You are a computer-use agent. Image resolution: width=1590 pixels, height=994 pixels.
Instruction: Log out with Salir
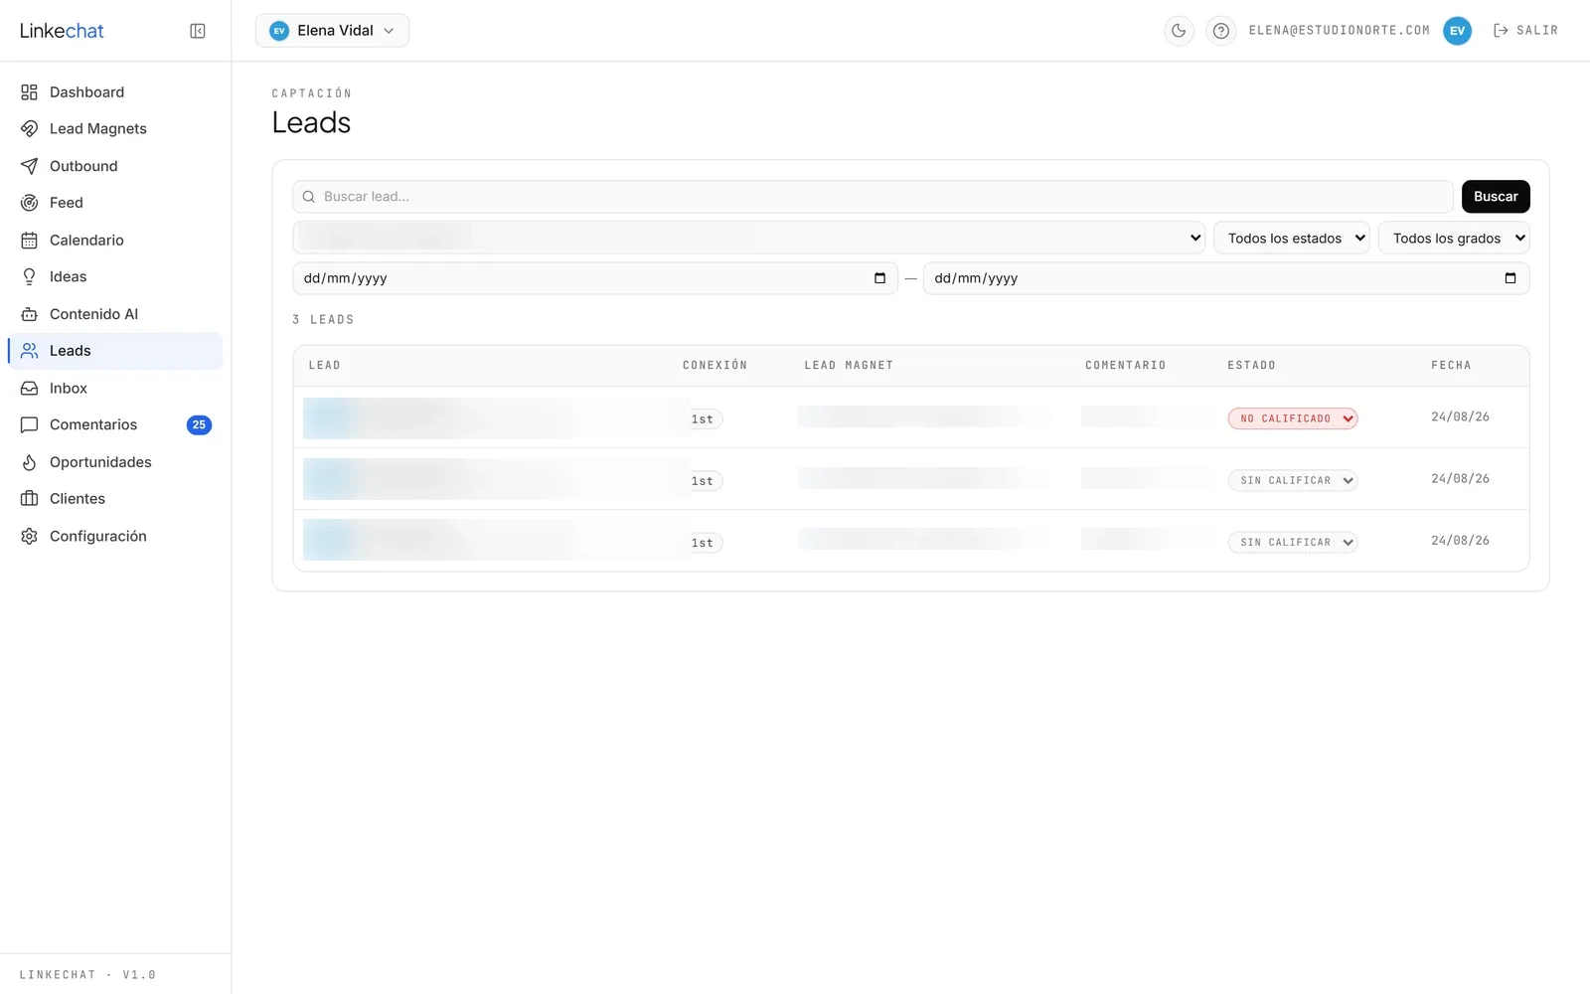pos(1525,31)
